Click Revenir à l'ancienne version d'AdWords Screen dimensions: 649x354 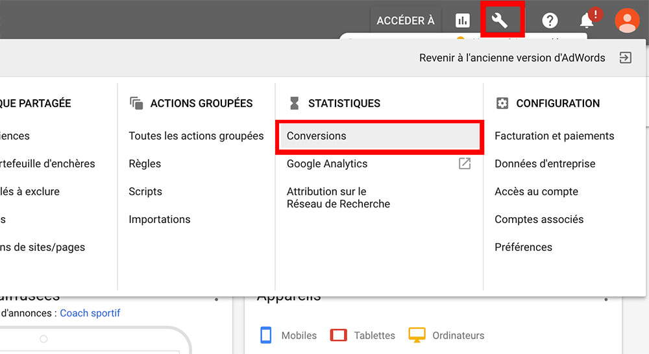[x=512, y=58]
